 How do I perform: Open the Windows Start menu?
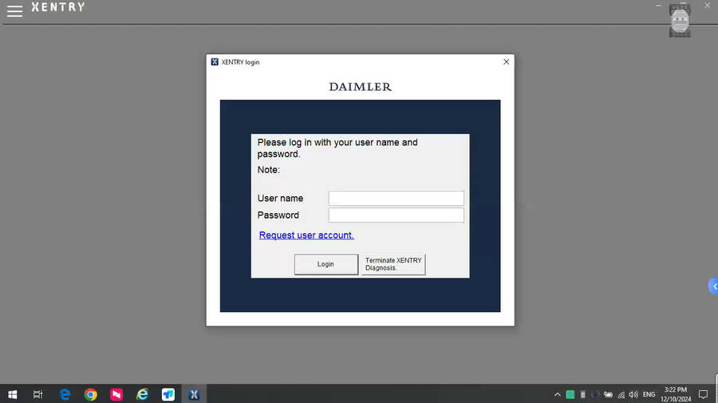click(12, 394)
